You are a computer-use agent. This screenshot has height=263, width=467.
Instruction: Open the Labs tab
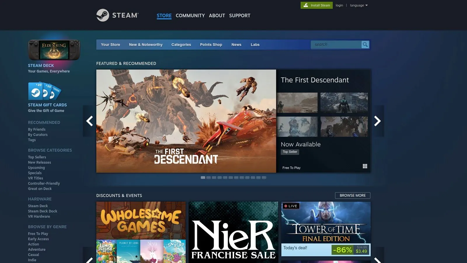coord(255,44)
